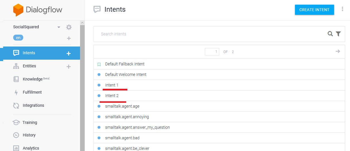Open the Entities menu item
Image resolution: width=350 pixels, height=151 pixels.
click(29, 66)
